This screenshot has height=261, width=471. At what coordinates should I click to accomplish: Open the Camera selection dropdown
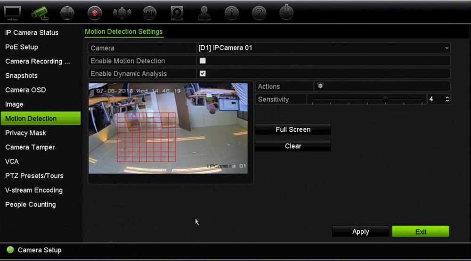tap(324, 48)
